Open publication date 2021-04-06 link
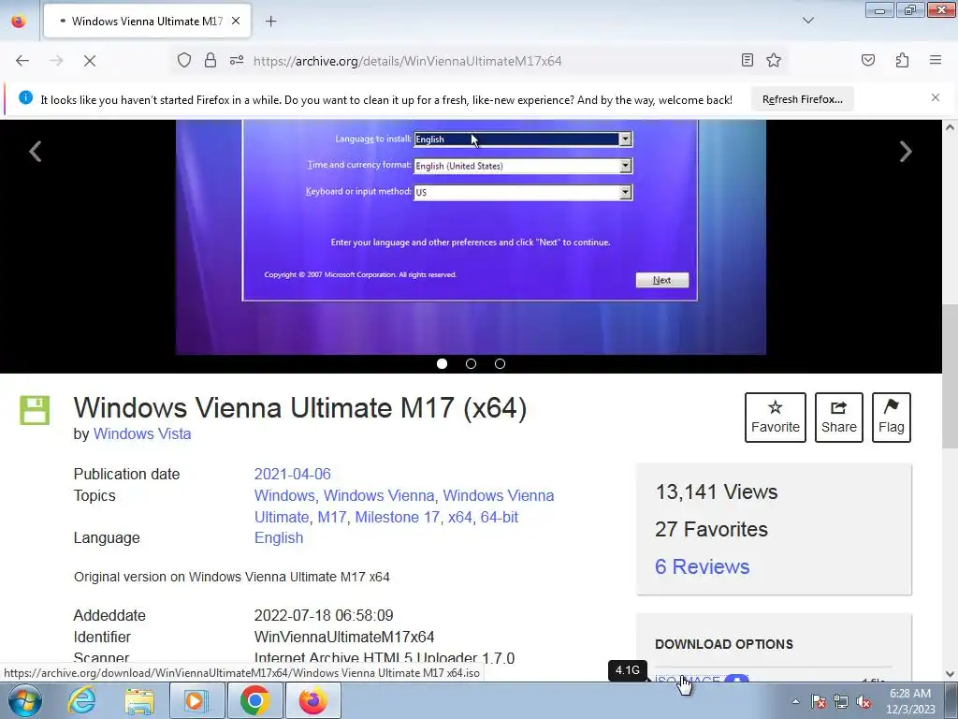 [292, 474]
